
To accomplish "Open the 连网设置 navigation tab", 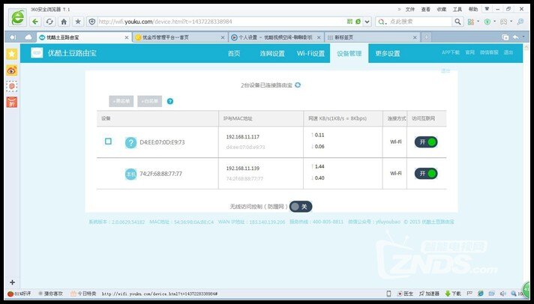I will click(272, 54).
